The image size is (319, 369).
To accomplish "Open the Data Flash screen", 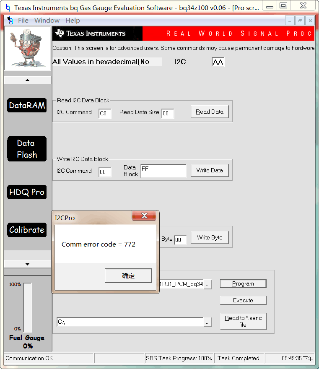I will click(27, 149).
